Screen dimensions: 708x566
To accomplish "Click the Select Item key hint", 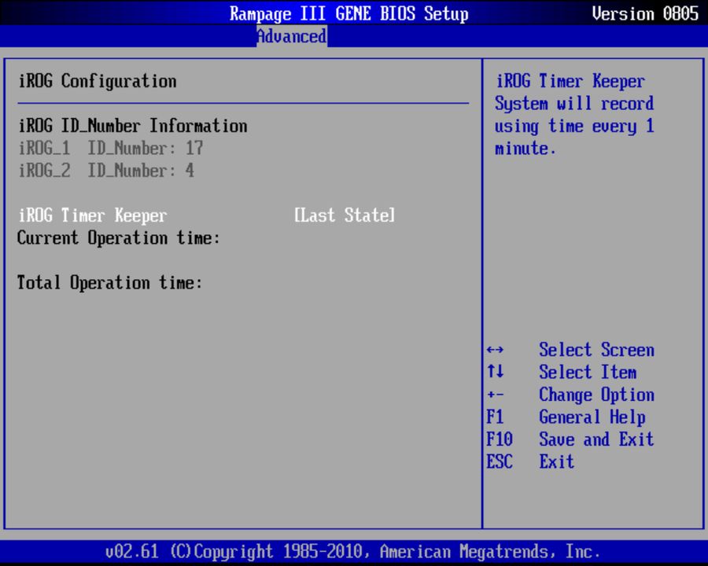I will (588, 373).
